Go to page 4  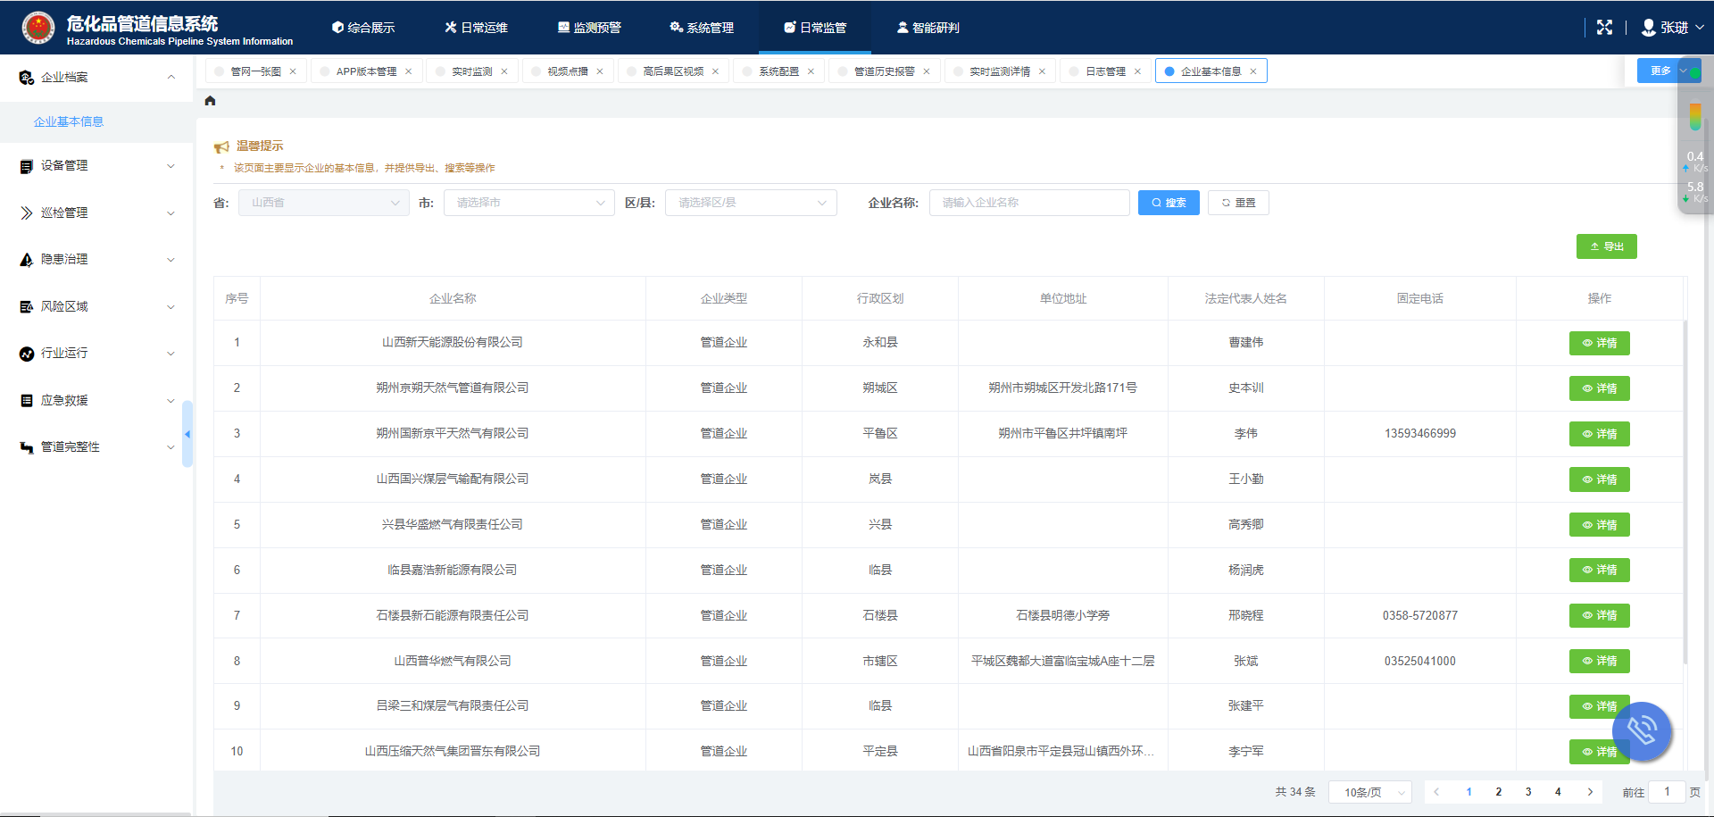(1558, 792)
